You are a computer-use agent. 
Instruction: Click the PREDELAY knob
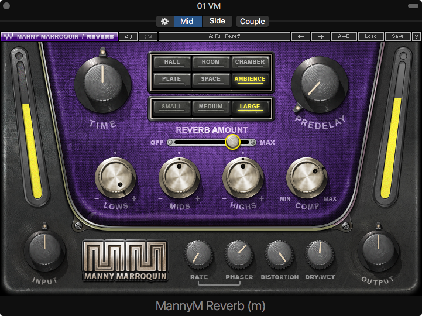(320, 84)
